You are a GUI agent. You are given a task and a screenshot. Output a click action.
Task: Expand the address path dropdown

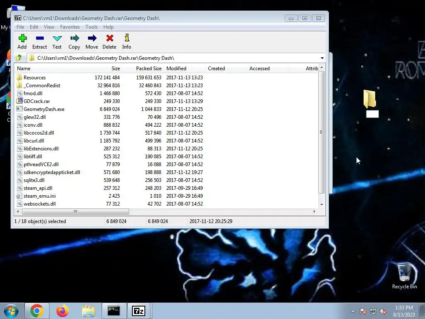(x=322, y=58)
